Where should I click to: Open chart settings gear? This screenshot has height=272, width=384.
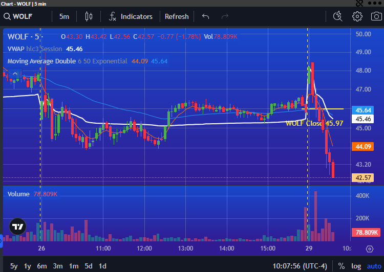pyautogui.click(x=357, y=16)
